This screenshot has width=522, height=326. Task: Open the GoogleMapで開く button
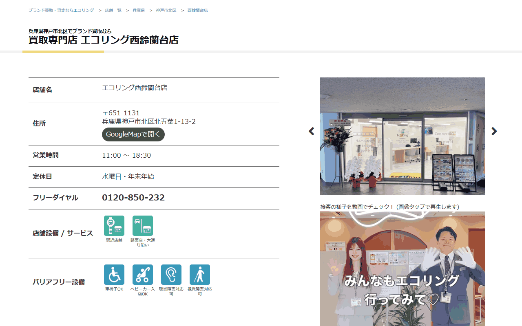tap(133, 134)
